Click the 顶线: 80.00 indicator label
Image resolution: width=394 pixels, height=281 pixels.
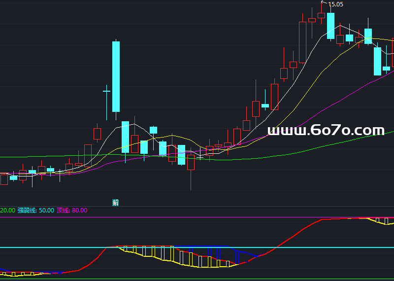pyautogui.click(x=72, y=211)
